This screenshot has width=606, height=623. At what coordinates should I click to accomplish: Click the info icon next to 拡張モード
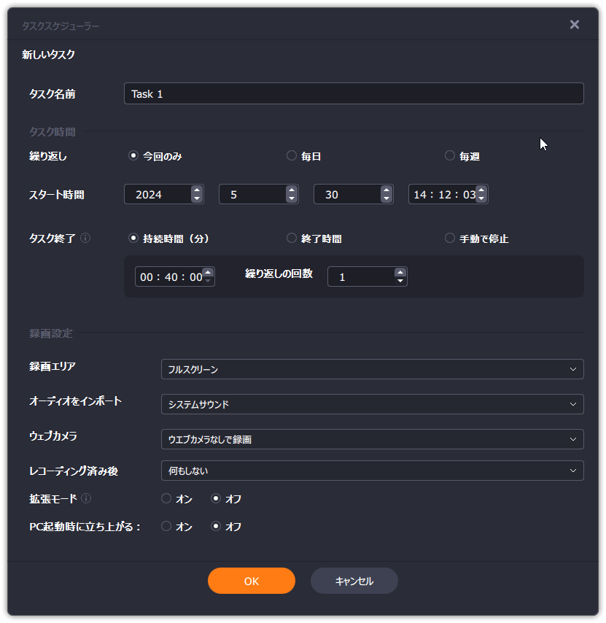[x=86, y=499]
